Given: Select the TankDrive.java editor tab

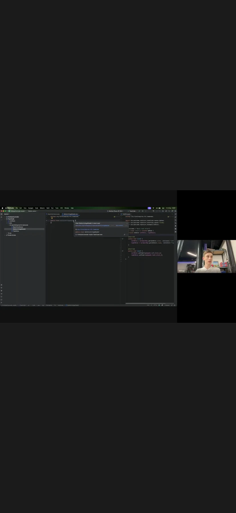Looking at the screenshot, I should click(x=126, y=214).
